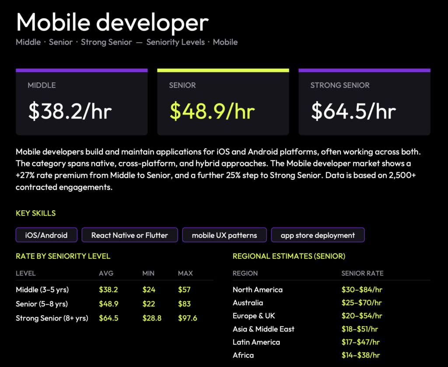The image size is (448, 367).
Task: Click the LEVEL column header
Action: [x=26, y=273]
